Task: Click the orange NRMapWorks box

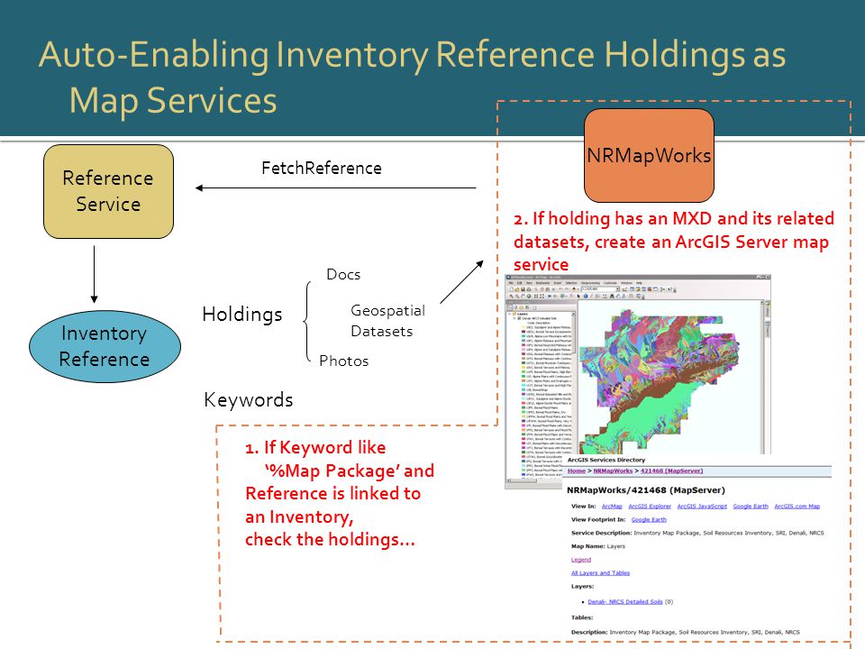Action: tap(649, 155)
